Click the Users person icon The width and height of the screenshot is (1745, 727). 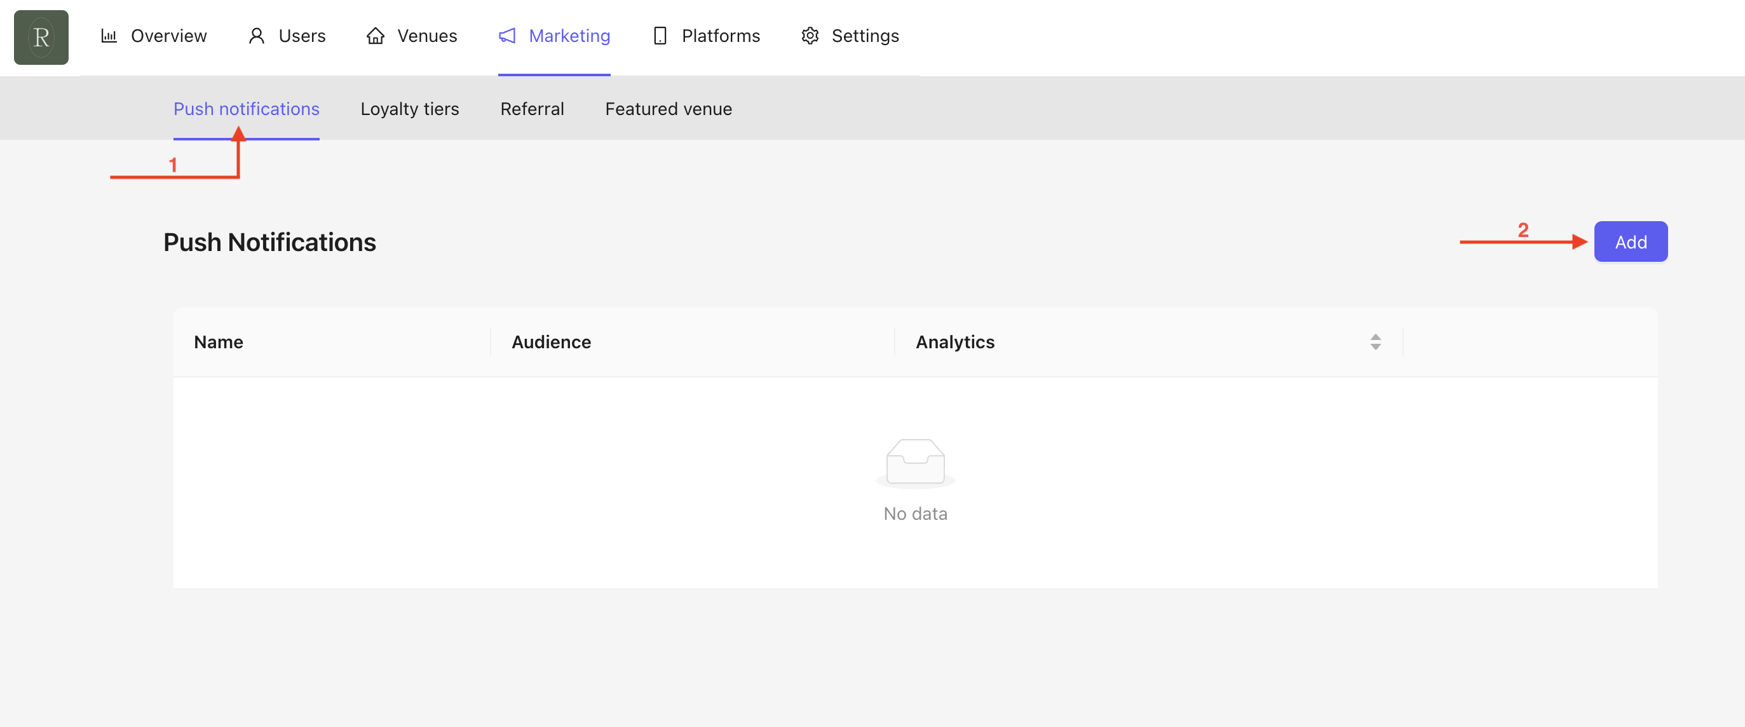[256, 36]
